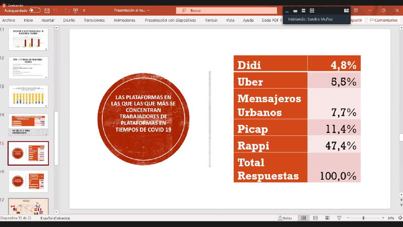
Task: Select small thumbnail video view icon
Action: click(295, 11)
